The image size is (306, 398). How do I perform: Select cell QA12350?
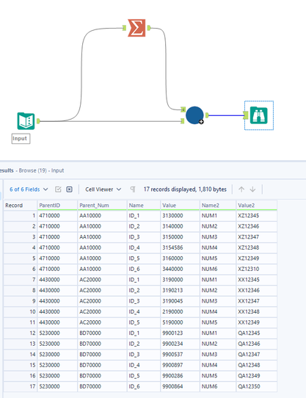(257, 386)
